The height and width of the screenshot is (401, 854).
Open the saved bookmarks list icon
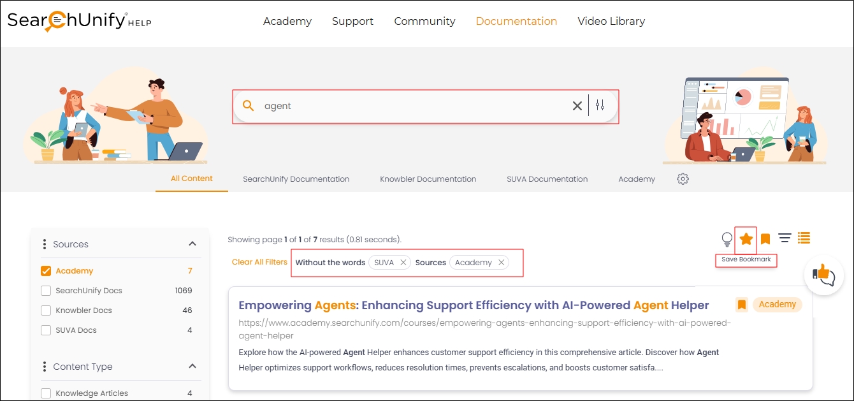[765, 239]
